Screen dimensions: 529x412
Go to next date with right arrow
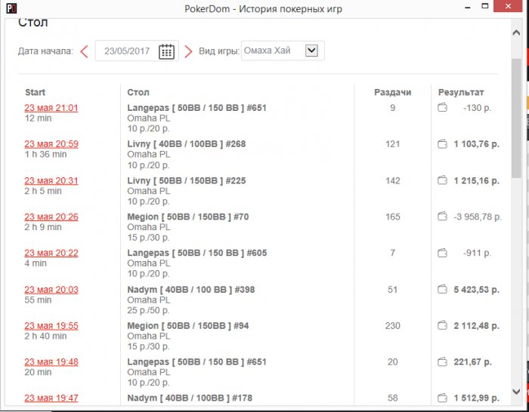pyautogui.click(x=188, y=51)
